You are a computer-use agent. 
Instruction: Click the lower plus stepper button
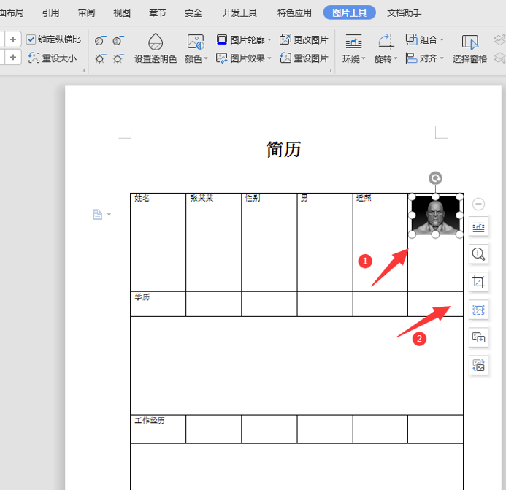click(13, 57)
